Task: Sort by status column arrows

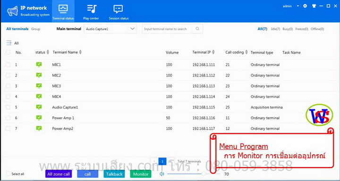Action: [48, 52]
